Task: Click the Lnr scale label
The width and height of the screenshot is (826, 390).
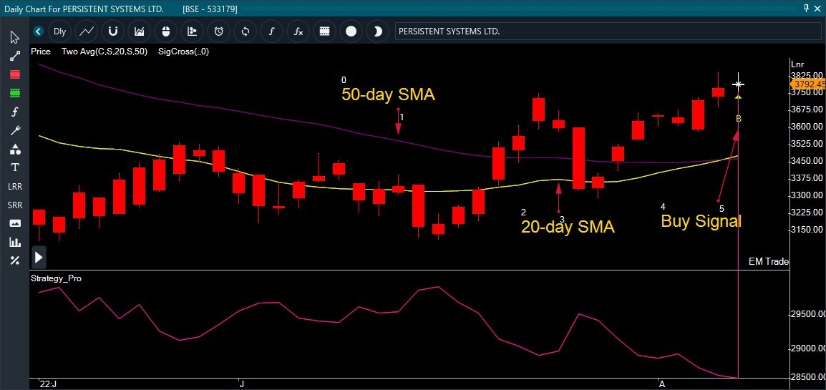Action: point(797,64)
